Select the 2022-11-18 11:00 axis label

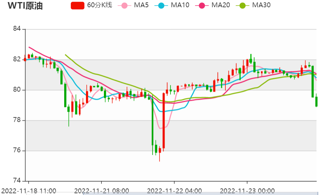click(29, 191)
